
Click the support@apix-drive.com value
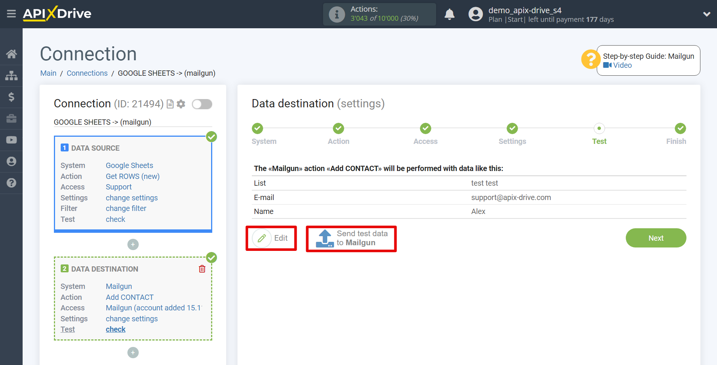pos(511,197)
